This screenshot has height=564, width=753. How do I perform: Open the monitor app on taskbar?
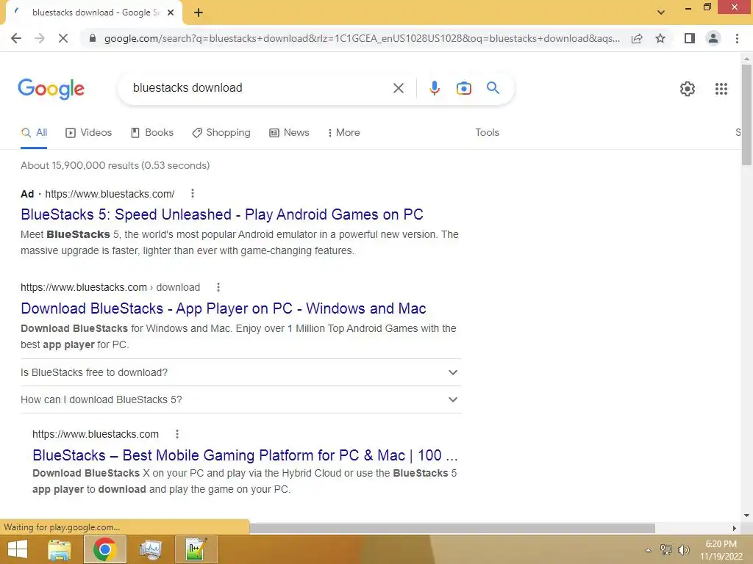pyautogui.click(x=150, y=549)
